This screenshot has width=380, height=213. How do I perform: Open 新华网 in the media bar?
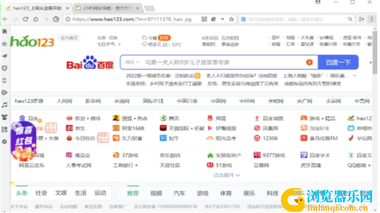point(93,101)
